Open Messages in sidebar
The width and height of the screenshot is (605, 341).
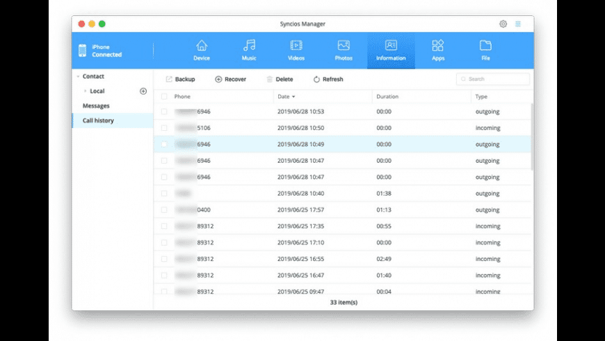[96, 106]
